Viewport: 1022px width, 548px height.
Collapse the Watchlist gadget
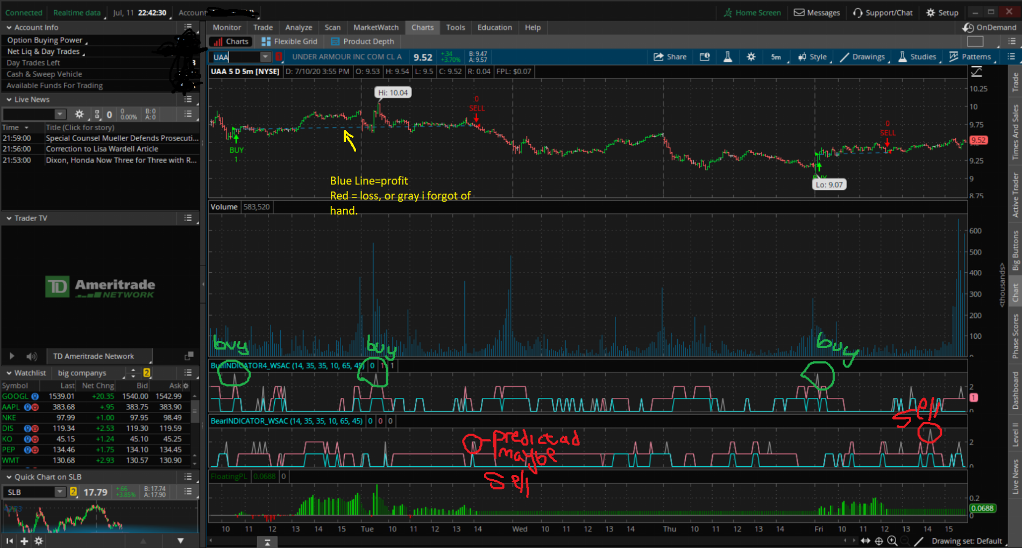coord(9,373)
